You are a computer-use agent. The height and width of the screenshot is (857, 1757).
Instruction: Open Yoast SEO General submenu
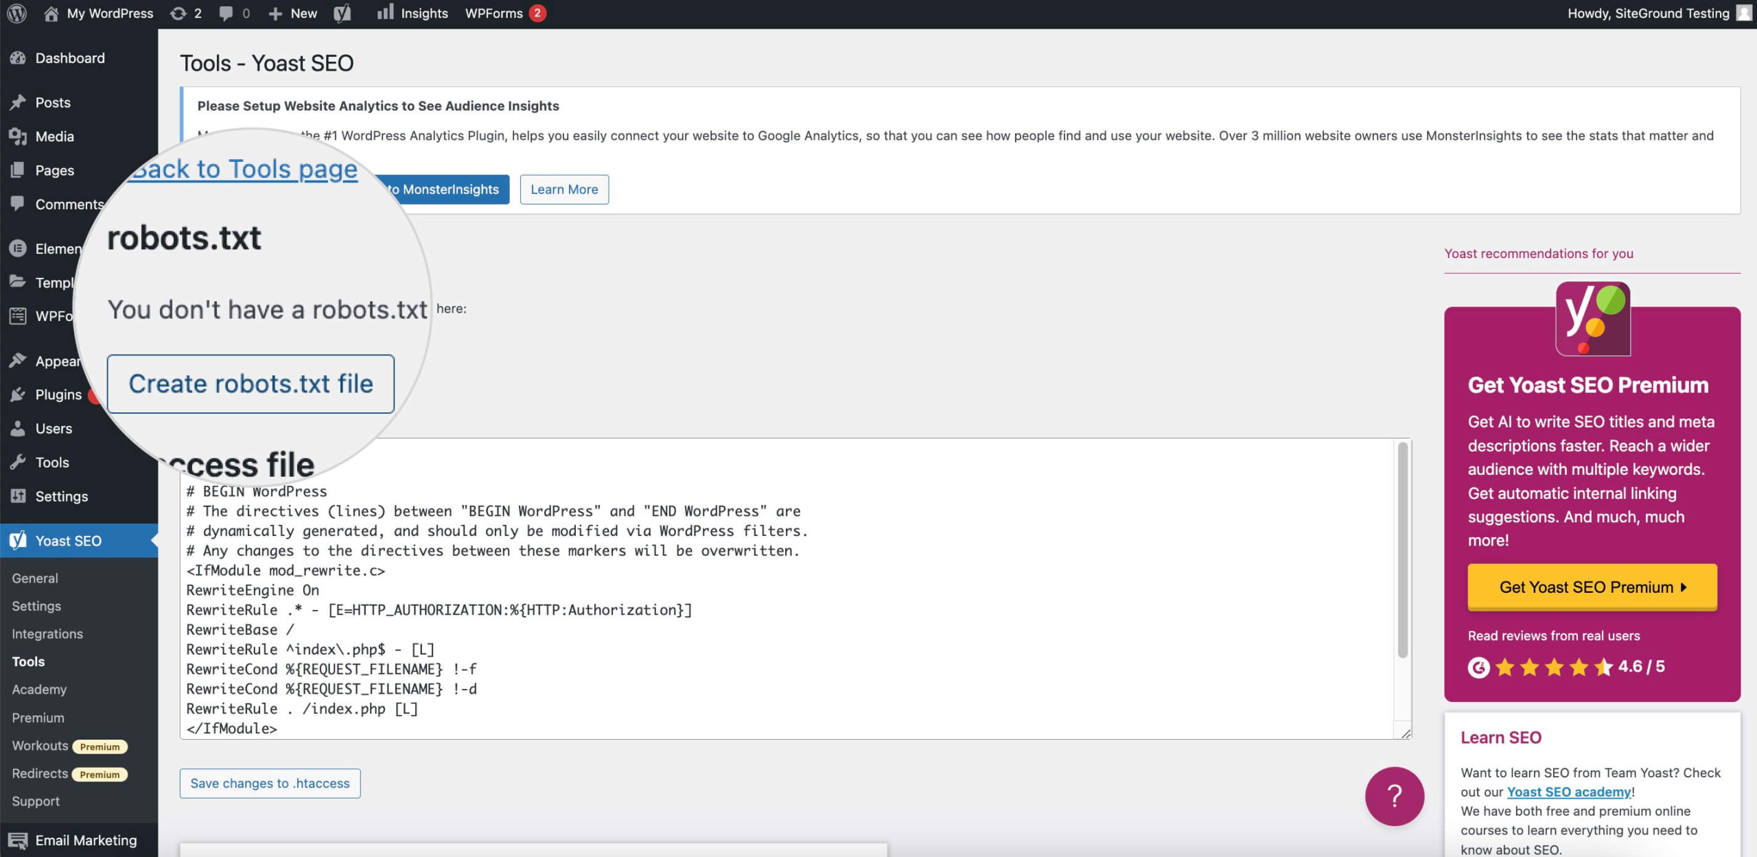(x=35, y=578)
